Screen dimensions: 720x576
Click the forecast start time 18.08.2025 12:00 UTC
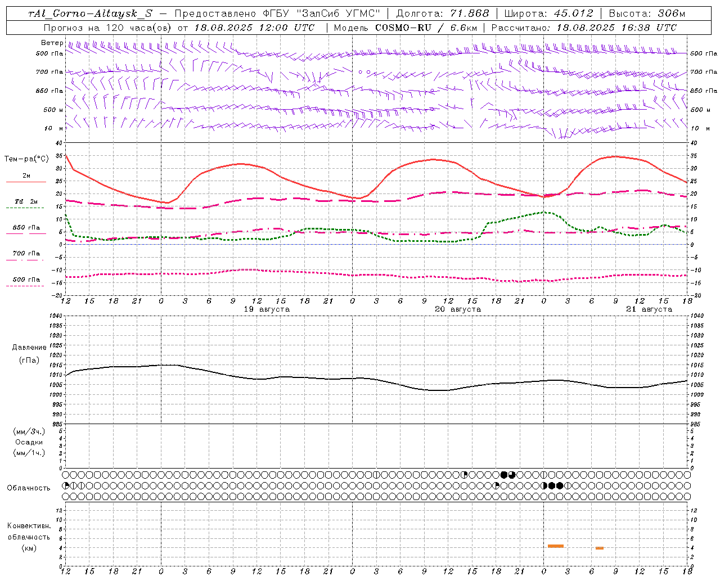(x=254, y=28)
